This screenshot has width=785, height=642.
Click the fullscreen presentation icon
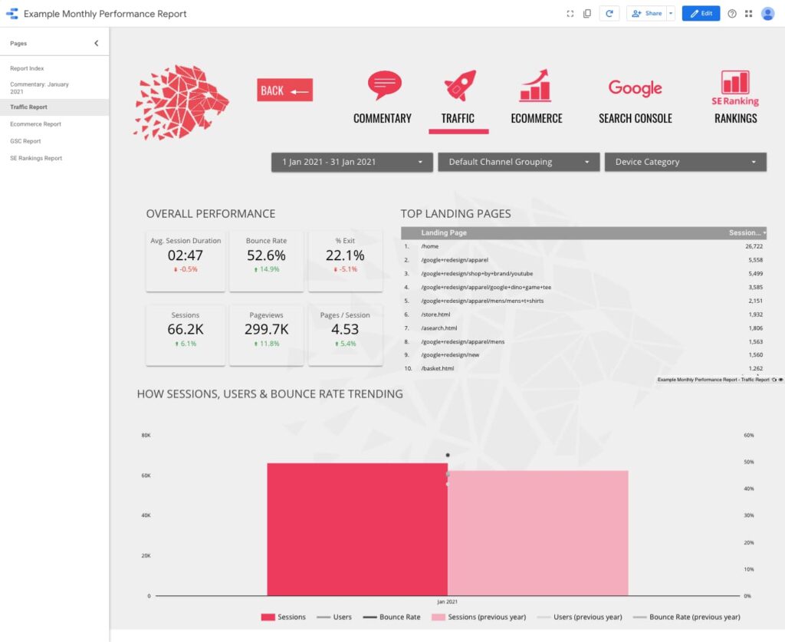(x=570, y=14)
